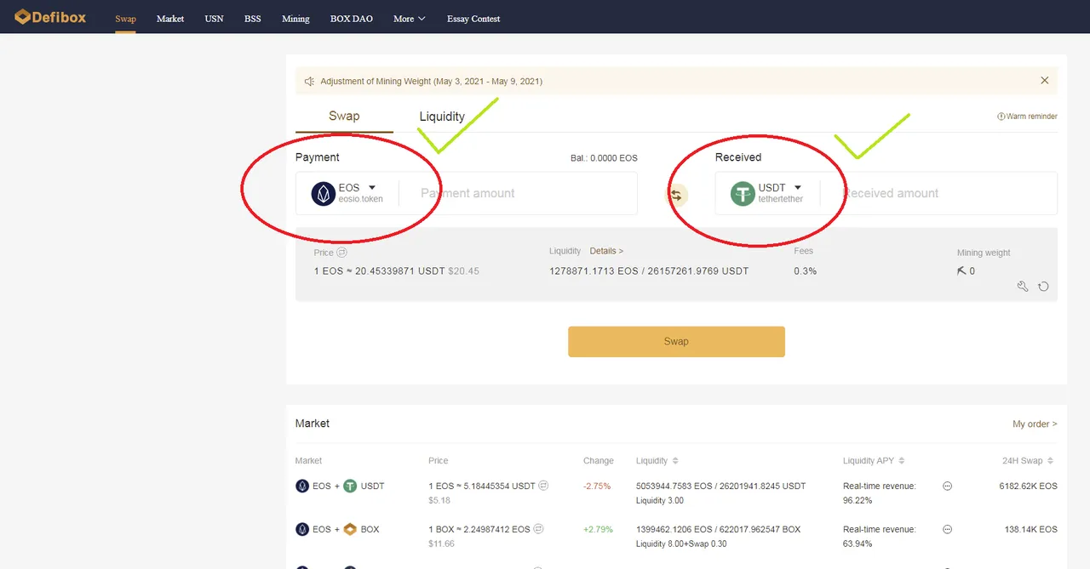Toggle the price inversion icon next to Price

(342, 253)
